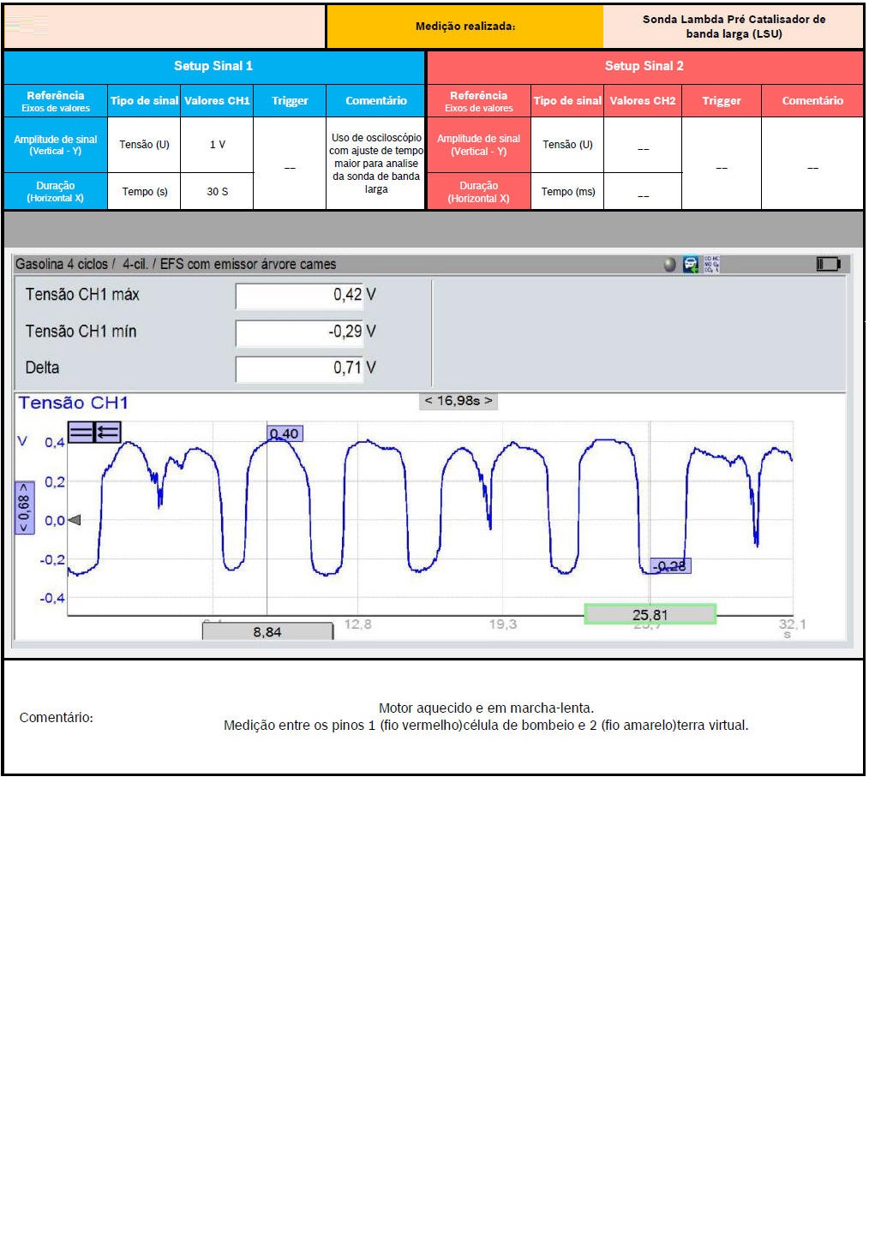
Task: Click the -0,28 cursor value label
Action: (670, 565)
